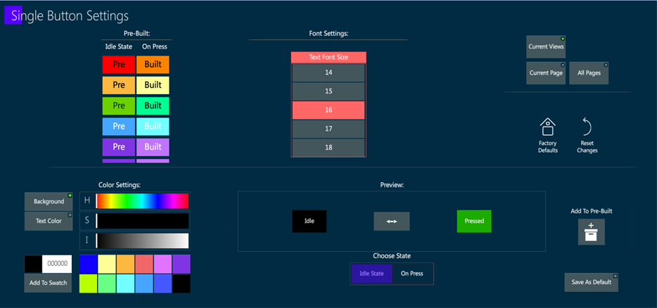Image resolution: width=657 pixels, height=308 pixels.
Task: Click the Idle State column header
Action: [x=119, y=47]
